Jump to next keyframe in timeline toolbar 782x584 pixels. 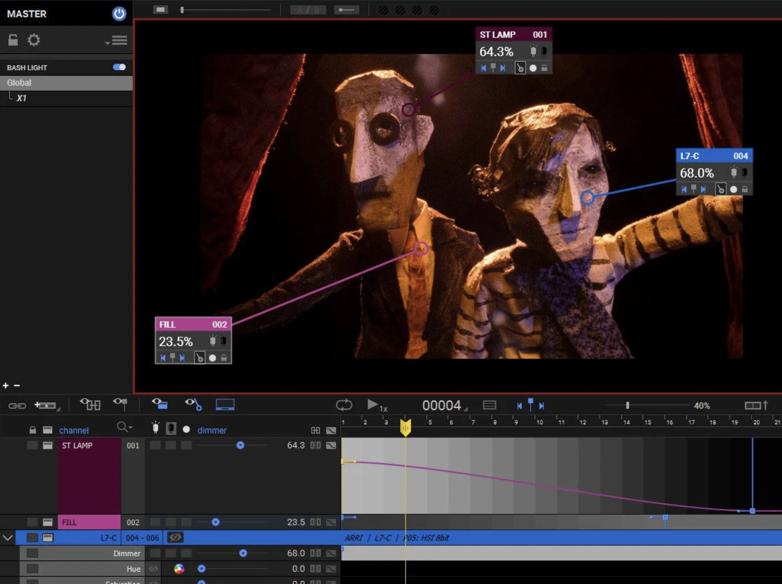[x=542, y=406]
